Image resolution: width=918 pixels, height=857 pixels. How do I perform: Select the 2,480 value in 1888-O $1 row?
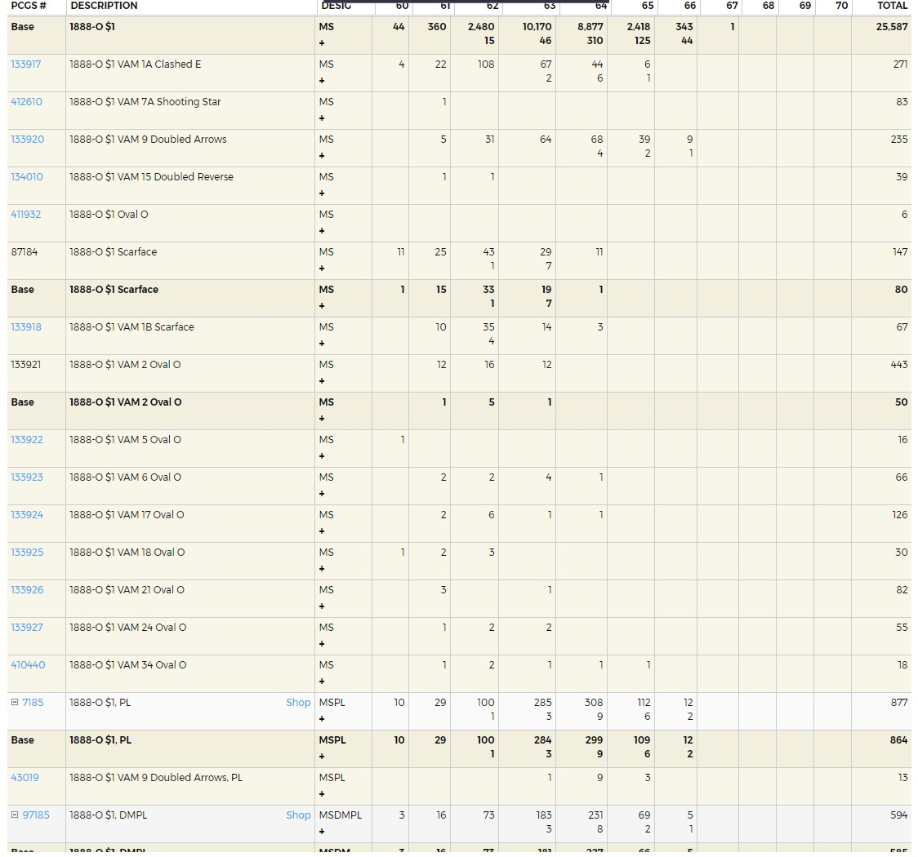481,27
